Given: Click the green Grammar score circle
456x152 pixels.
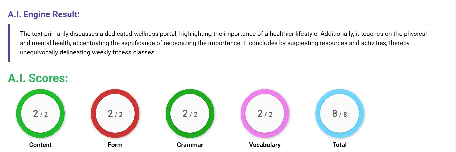Looking at the screenshot, I should (x=191, y=114).
